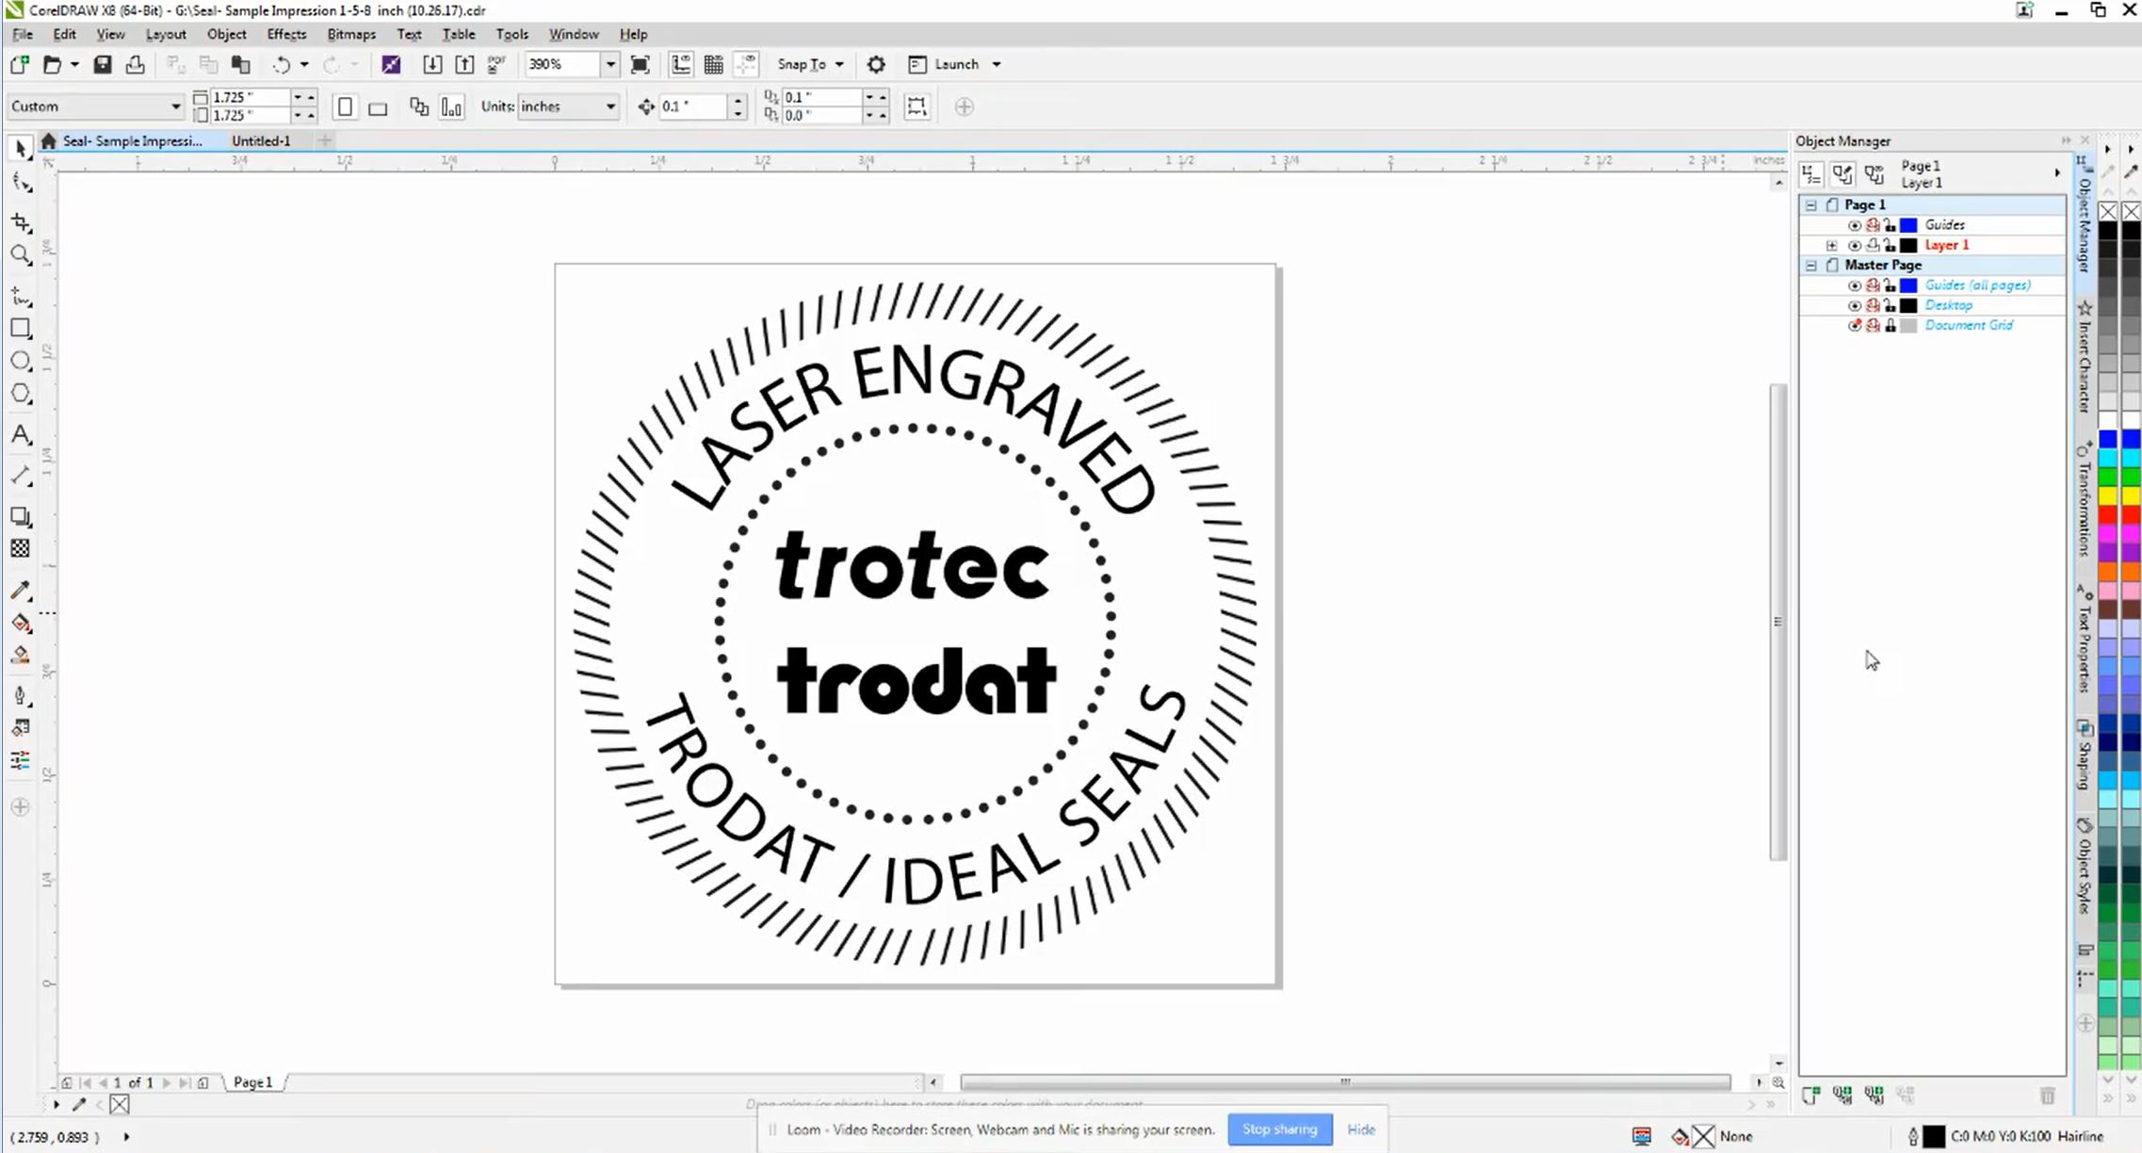Viewport: 2142px width, 1153px height.
Task: Toggle visibility eye of Document Grid layer
Action: 1854,325
